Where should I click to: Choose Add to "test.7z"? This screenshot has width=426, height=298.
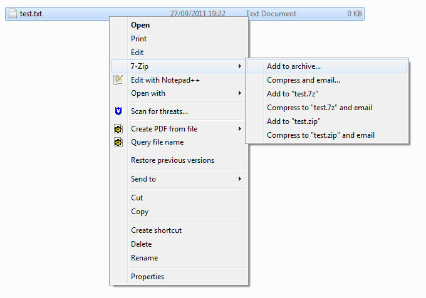click(327, 94)
